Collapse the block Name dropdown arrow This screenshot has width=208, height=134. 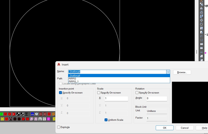(x=168, y=72)
